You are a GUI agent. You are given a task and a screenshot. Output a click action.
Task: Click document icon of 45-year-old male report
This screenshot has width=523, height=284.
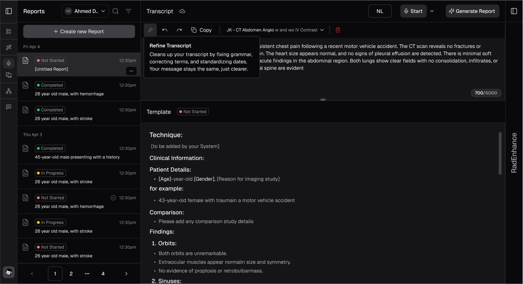(25, 149)
